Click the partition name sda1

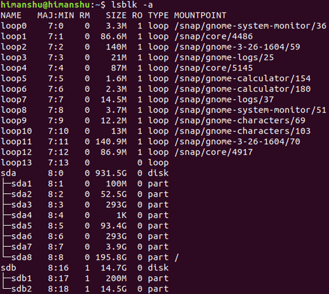(x=22, y=184)
